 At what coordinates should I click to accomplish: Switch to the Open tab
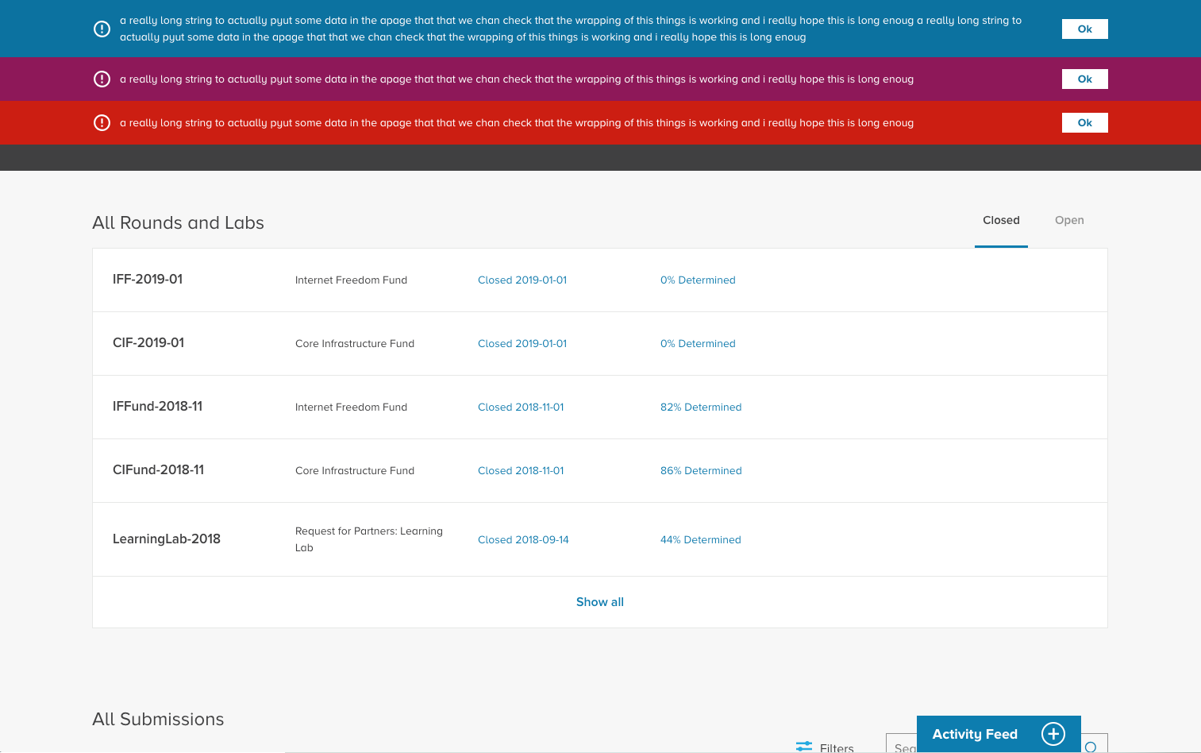[x=1069, y=220]
